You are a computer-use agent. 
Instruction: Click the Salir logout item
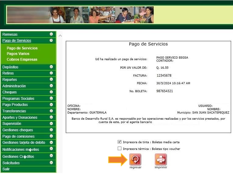tap(6, 169)
